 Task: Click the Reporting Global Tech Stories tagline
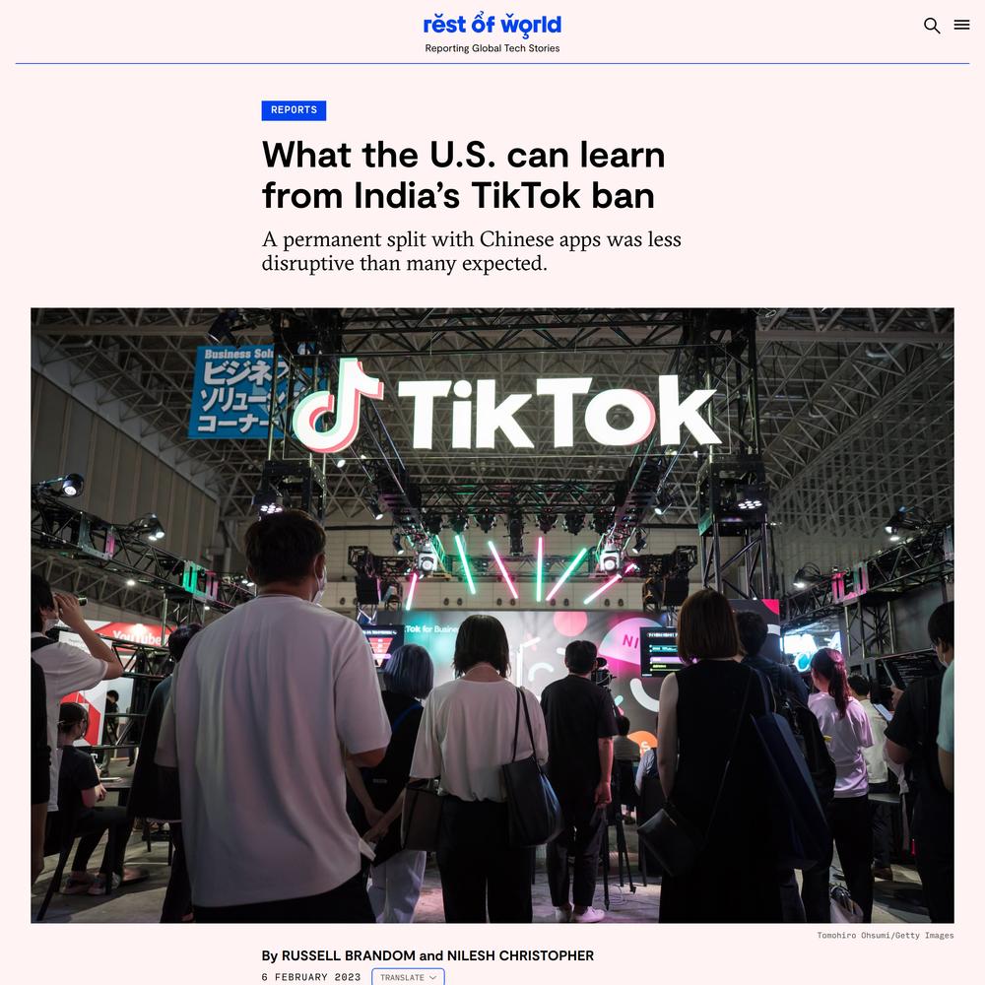point(492,48)
